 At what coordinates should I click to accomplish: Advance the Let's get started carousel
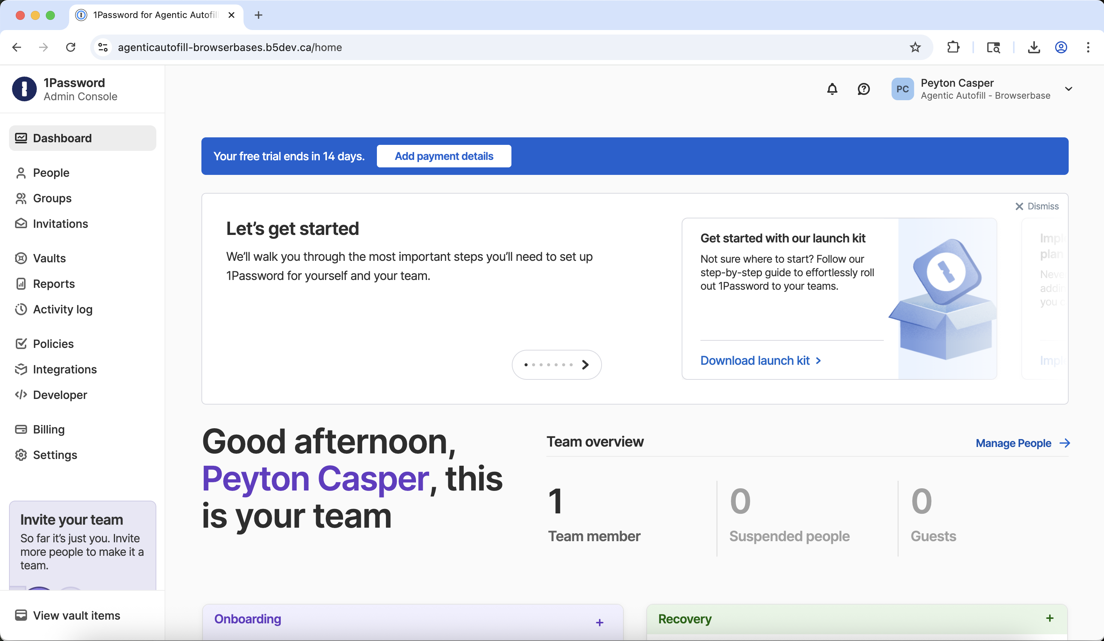(x=585, y=364)
